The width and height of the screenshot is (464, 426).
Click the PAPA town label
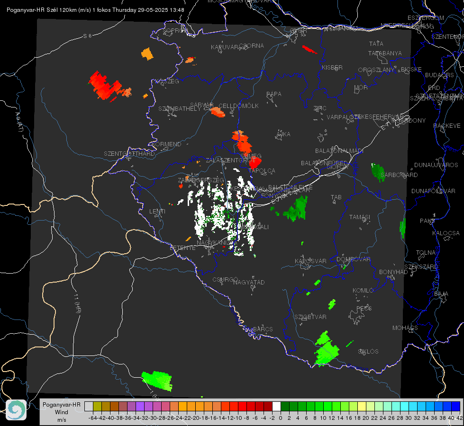[x=274, y=94]
